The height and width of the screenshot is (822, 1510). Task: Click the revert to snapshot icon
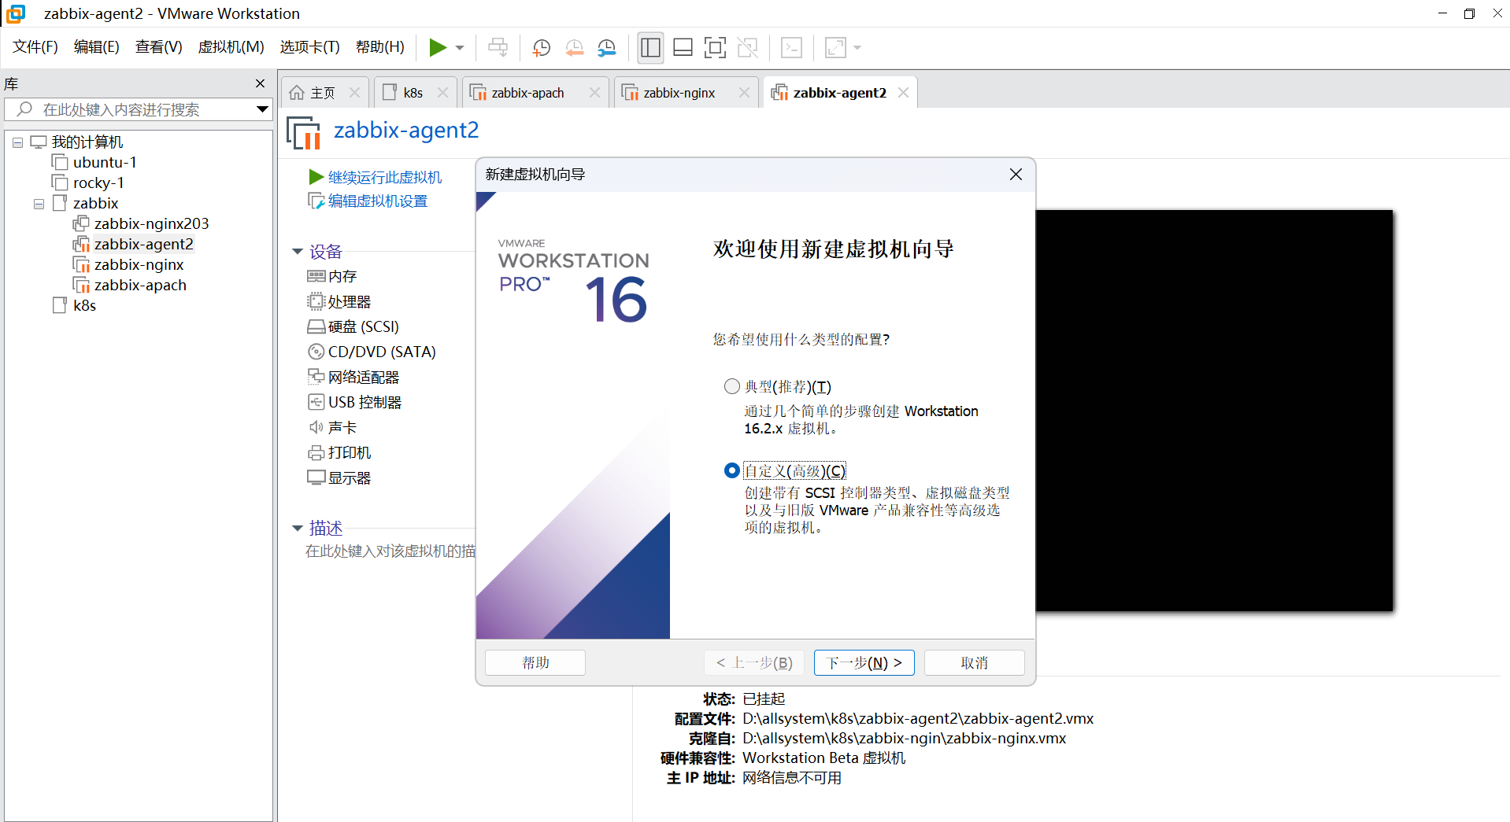574,48
